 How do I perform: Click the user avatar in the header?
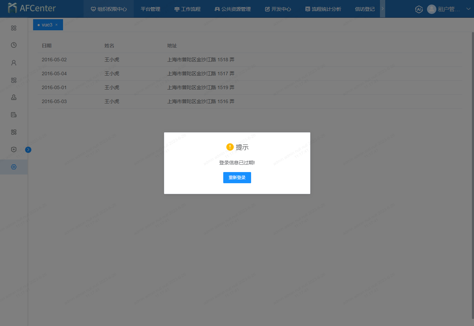click(432, 9)
